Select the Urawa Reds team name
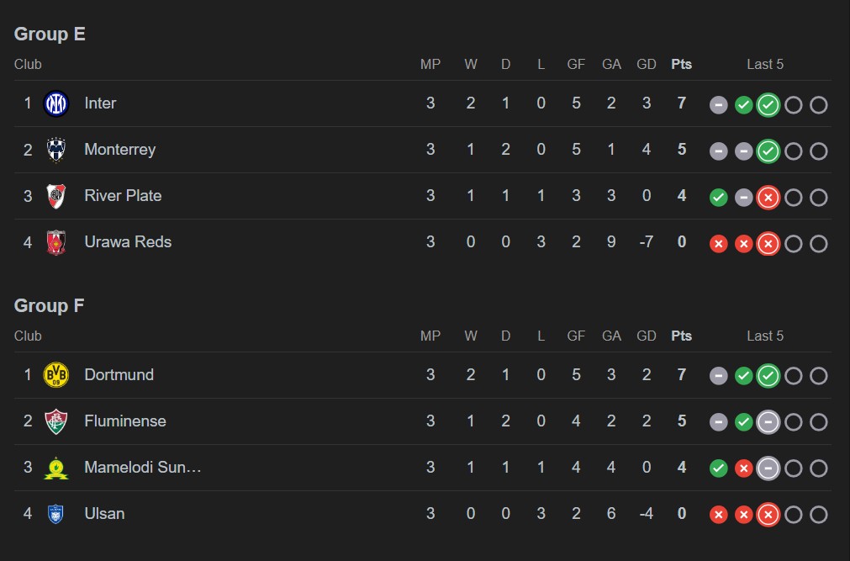850x561 pixels. point(128,242)
